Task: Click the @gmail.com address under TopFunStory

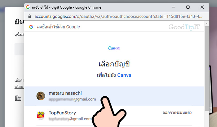Action: 70,119
